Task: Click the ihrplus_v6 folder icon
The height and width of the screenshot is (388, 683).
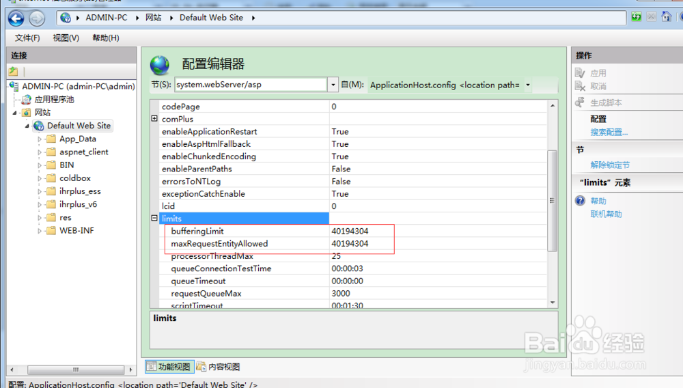Action: (x=51, y=204)
